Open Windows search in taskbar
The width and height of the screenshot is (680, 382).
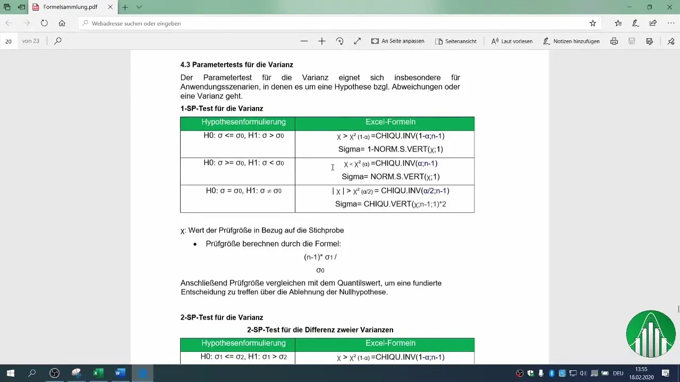coord(32,373)
